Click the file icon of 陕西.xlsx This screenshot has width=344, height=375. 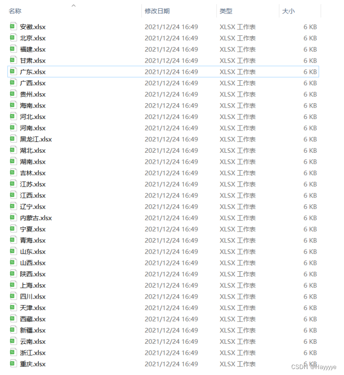(x=13, y=274)
